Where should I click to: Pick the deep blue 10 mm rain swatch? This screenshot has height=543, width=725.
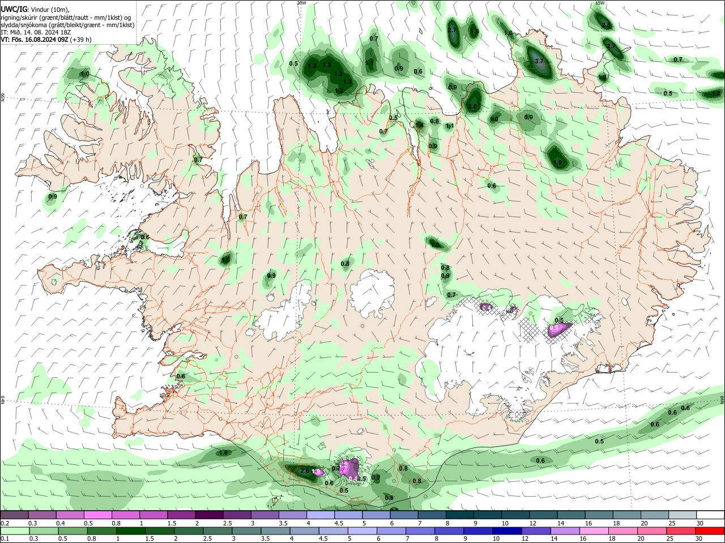coord(507,531)
